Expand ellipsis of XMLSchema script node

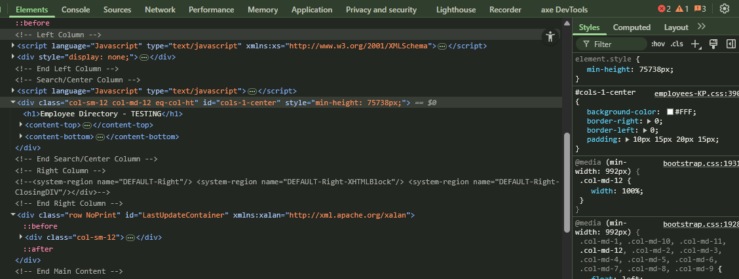tap(442, 46)
